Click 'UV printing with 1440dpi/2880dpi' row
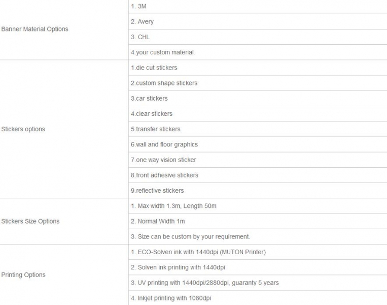This screenshot has width=387, height=305. click(258, 283)
